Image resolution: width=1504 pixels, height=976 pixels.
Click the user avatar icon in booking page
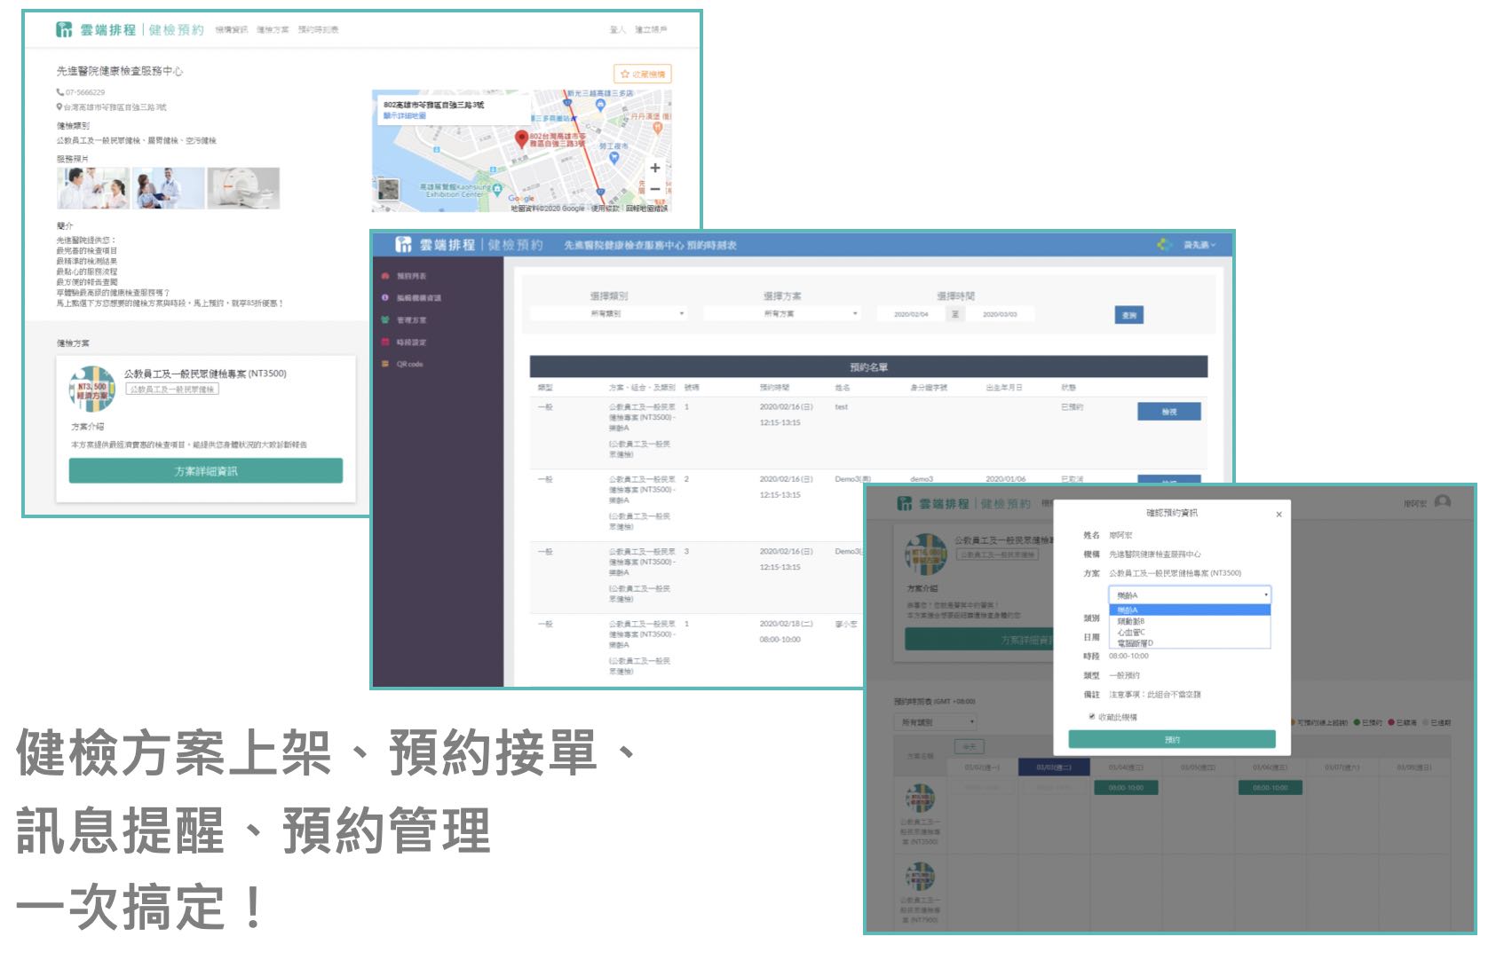pos(1443,503)
